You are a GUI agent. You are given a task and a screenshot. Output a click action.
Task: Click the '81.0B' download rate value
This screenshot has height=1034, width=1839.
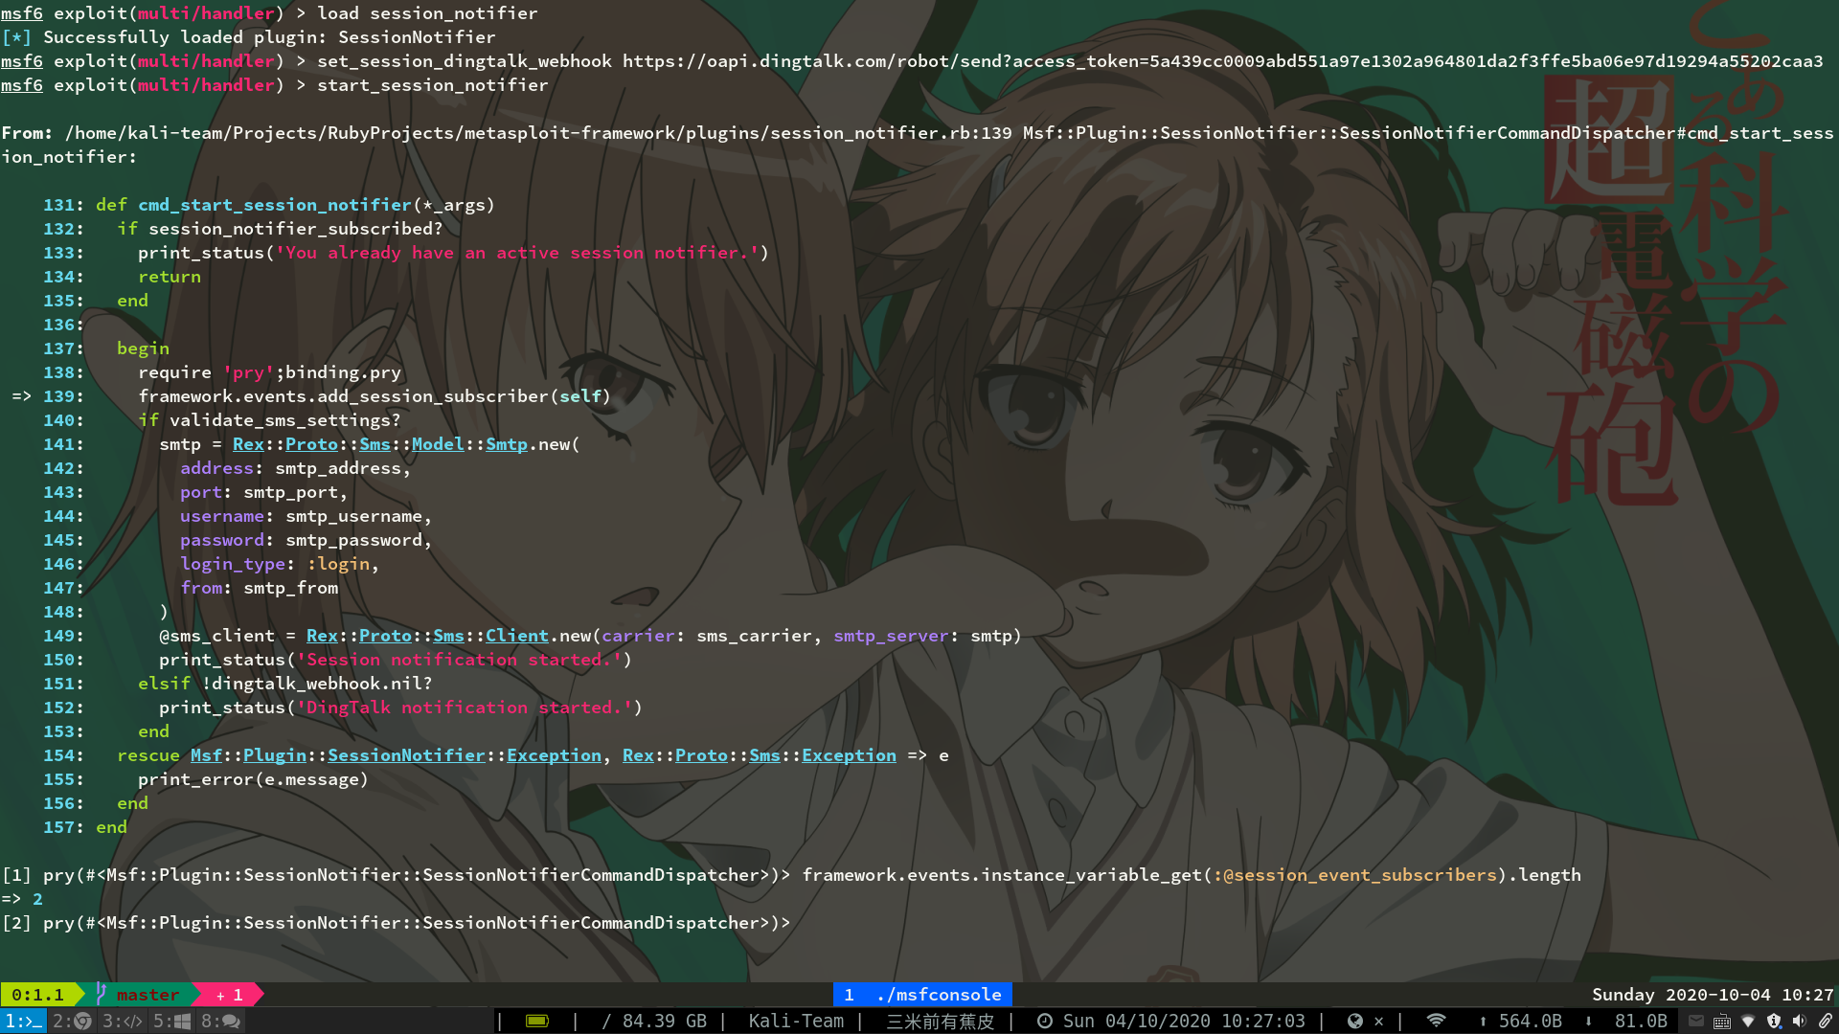[x=1641, y=1022]
